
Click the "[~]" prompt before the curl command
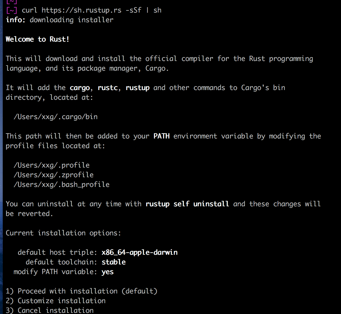(x=11, y=10)
